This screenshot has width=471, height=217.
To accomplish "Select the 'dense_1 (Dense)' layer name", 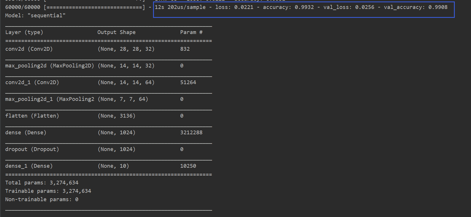I will coord(29,166).
